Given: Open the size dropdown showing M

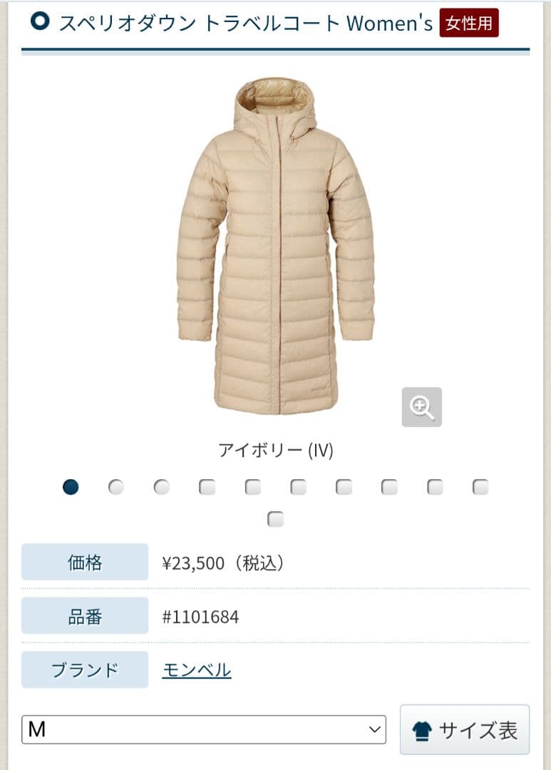Looking at the screenshot, I should (x=204, y=730).
